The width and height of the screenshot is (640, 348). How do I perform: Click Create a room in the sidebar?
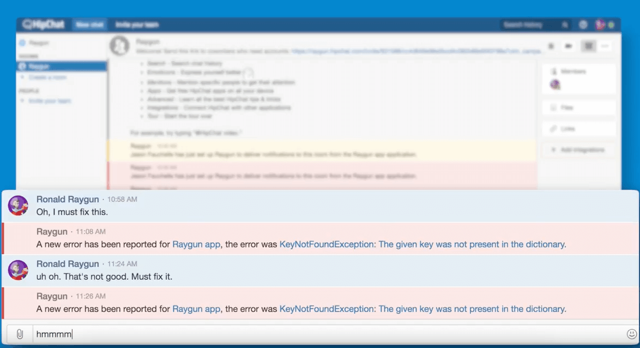pyautogui.click(x=48, y=77)
